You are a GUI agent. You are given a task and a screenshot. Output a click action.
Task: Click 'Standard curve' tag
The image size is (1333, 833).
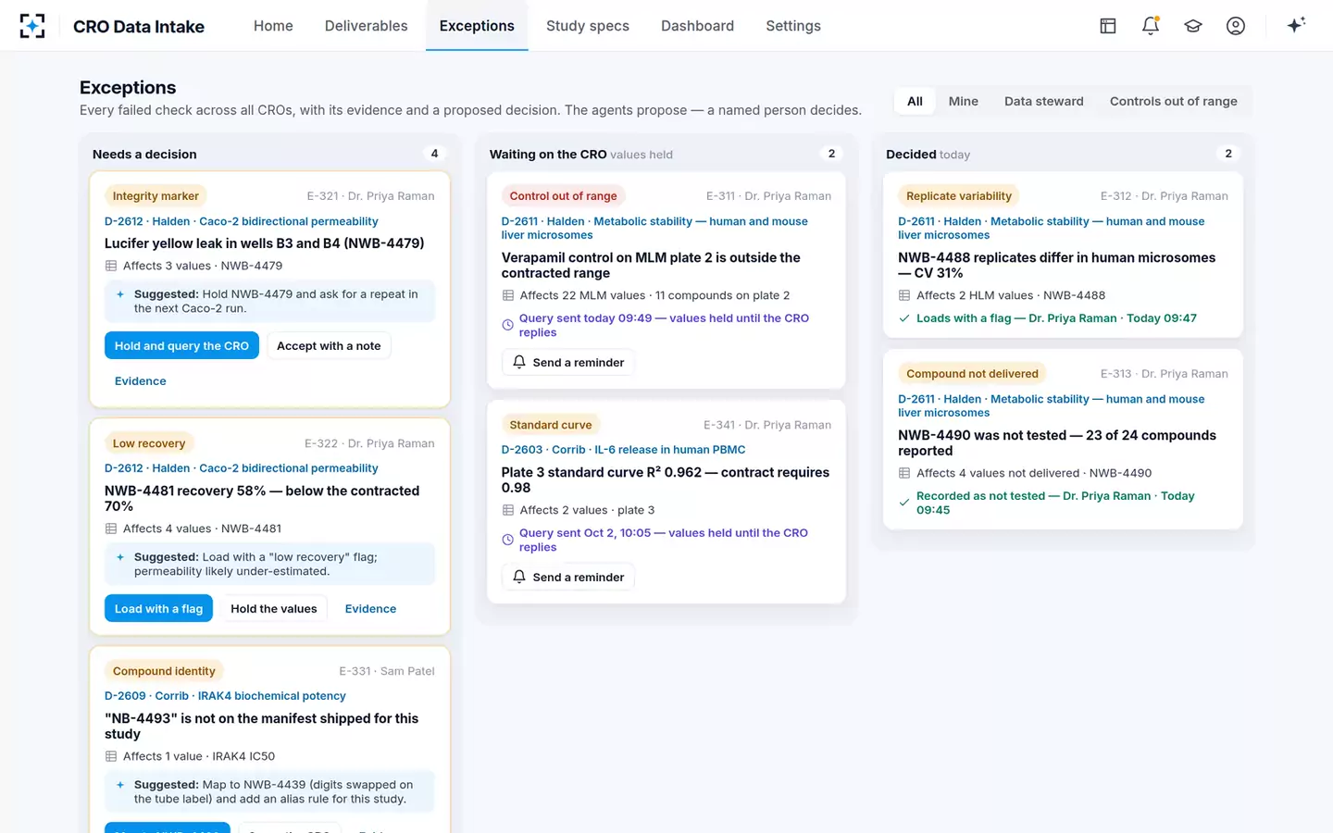click(551, 425)
